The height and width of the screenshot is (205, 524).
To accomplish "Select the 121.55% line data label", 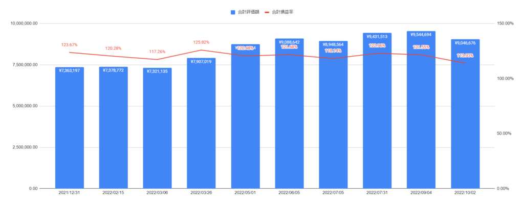I will pos(421,47).
